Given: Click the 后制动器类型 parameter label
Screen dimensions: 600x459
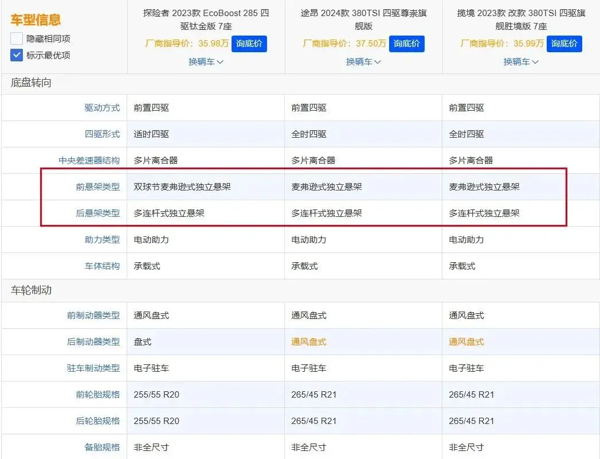Looking at the screenshot, I should (93, 342).
